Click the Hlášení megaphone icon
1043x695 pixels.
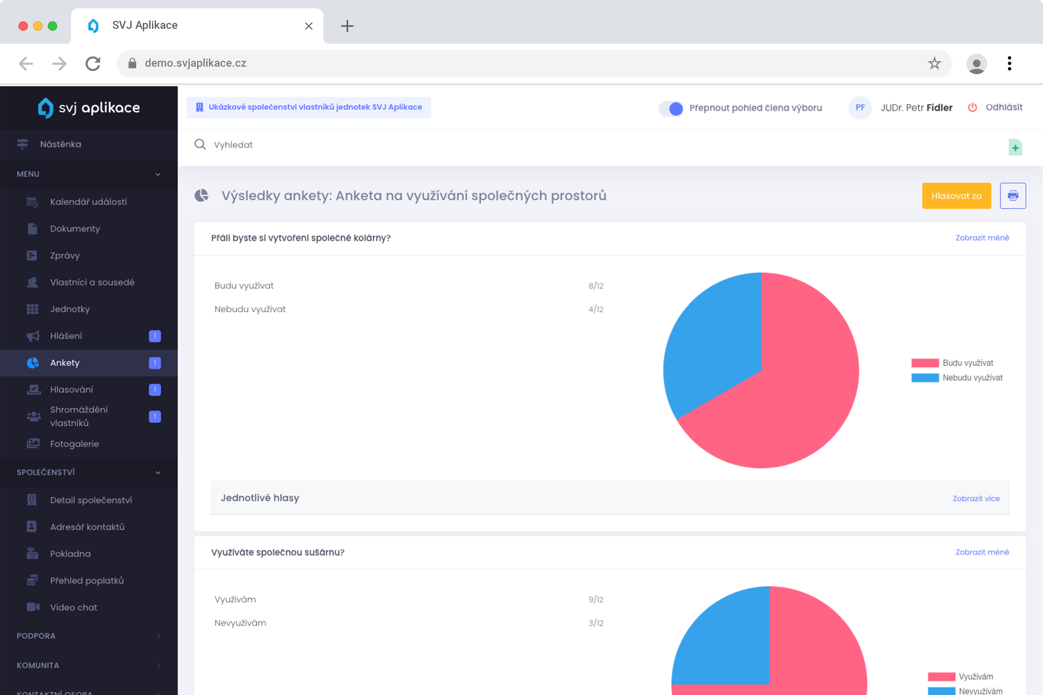click(x=33, y=336)
